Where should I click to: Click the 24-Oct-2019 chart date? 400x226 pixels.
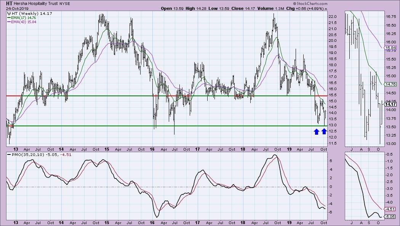click(x=18, y=9)
